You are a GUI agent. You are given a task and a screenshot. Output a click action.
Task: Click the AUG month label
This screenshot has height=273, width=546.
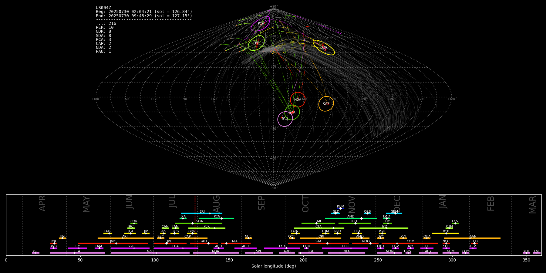point(217,204)
